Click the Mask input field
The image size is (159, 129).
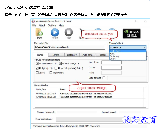click(x=111, y=73)
